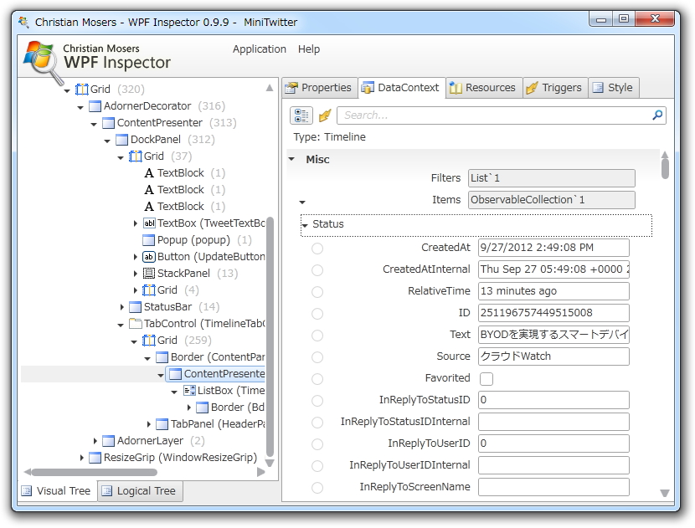Select the first TextBlock (1) row
Image resolution: width=695 pixels, height=528 pixels.
click(185, 172)
